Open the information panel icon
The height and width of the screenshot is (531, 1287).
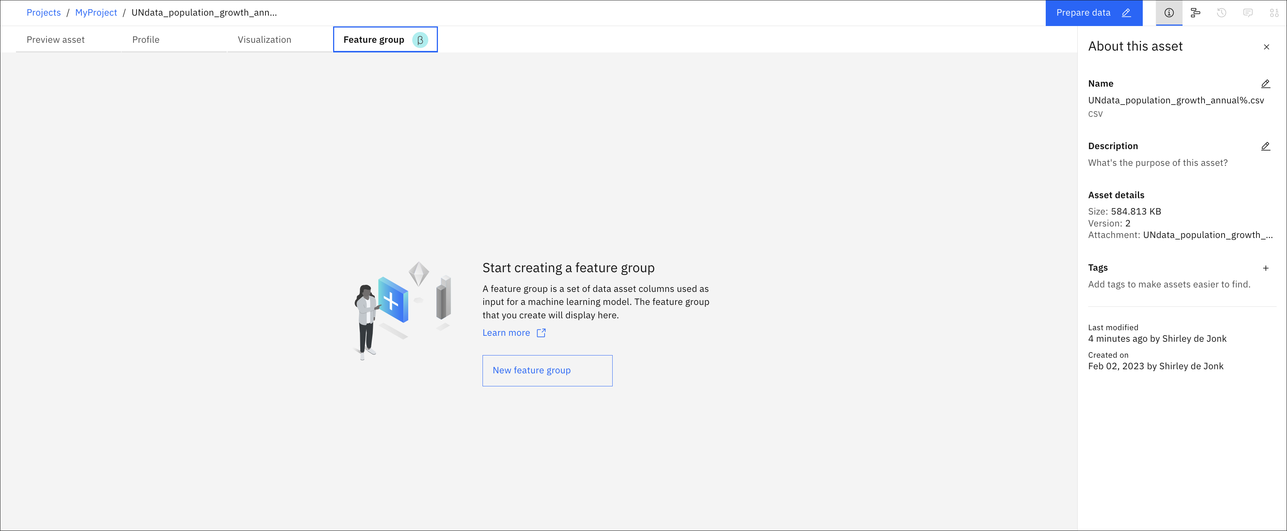(x=1168, y=13)
